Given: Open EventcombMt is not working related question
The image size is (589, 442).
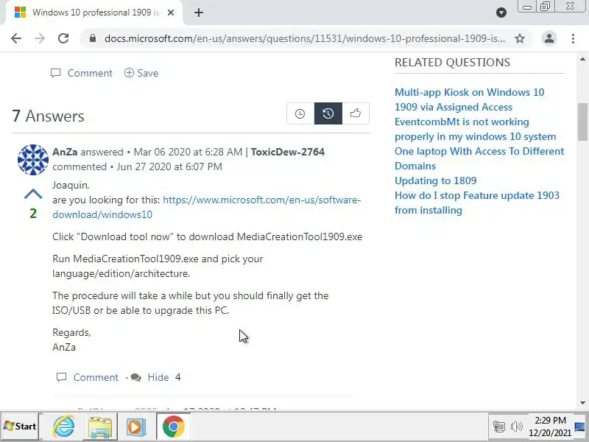Looking at the screenshot, I should click(x=475, y=130).
